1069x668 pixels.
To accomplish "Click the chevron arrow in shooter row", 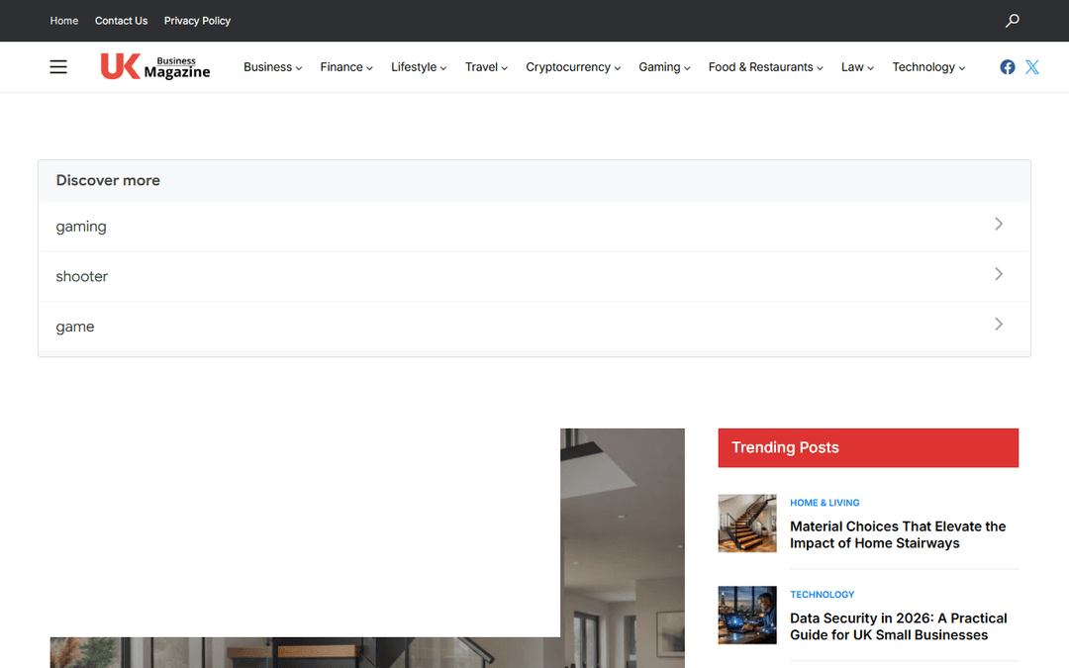I will 999,274.
